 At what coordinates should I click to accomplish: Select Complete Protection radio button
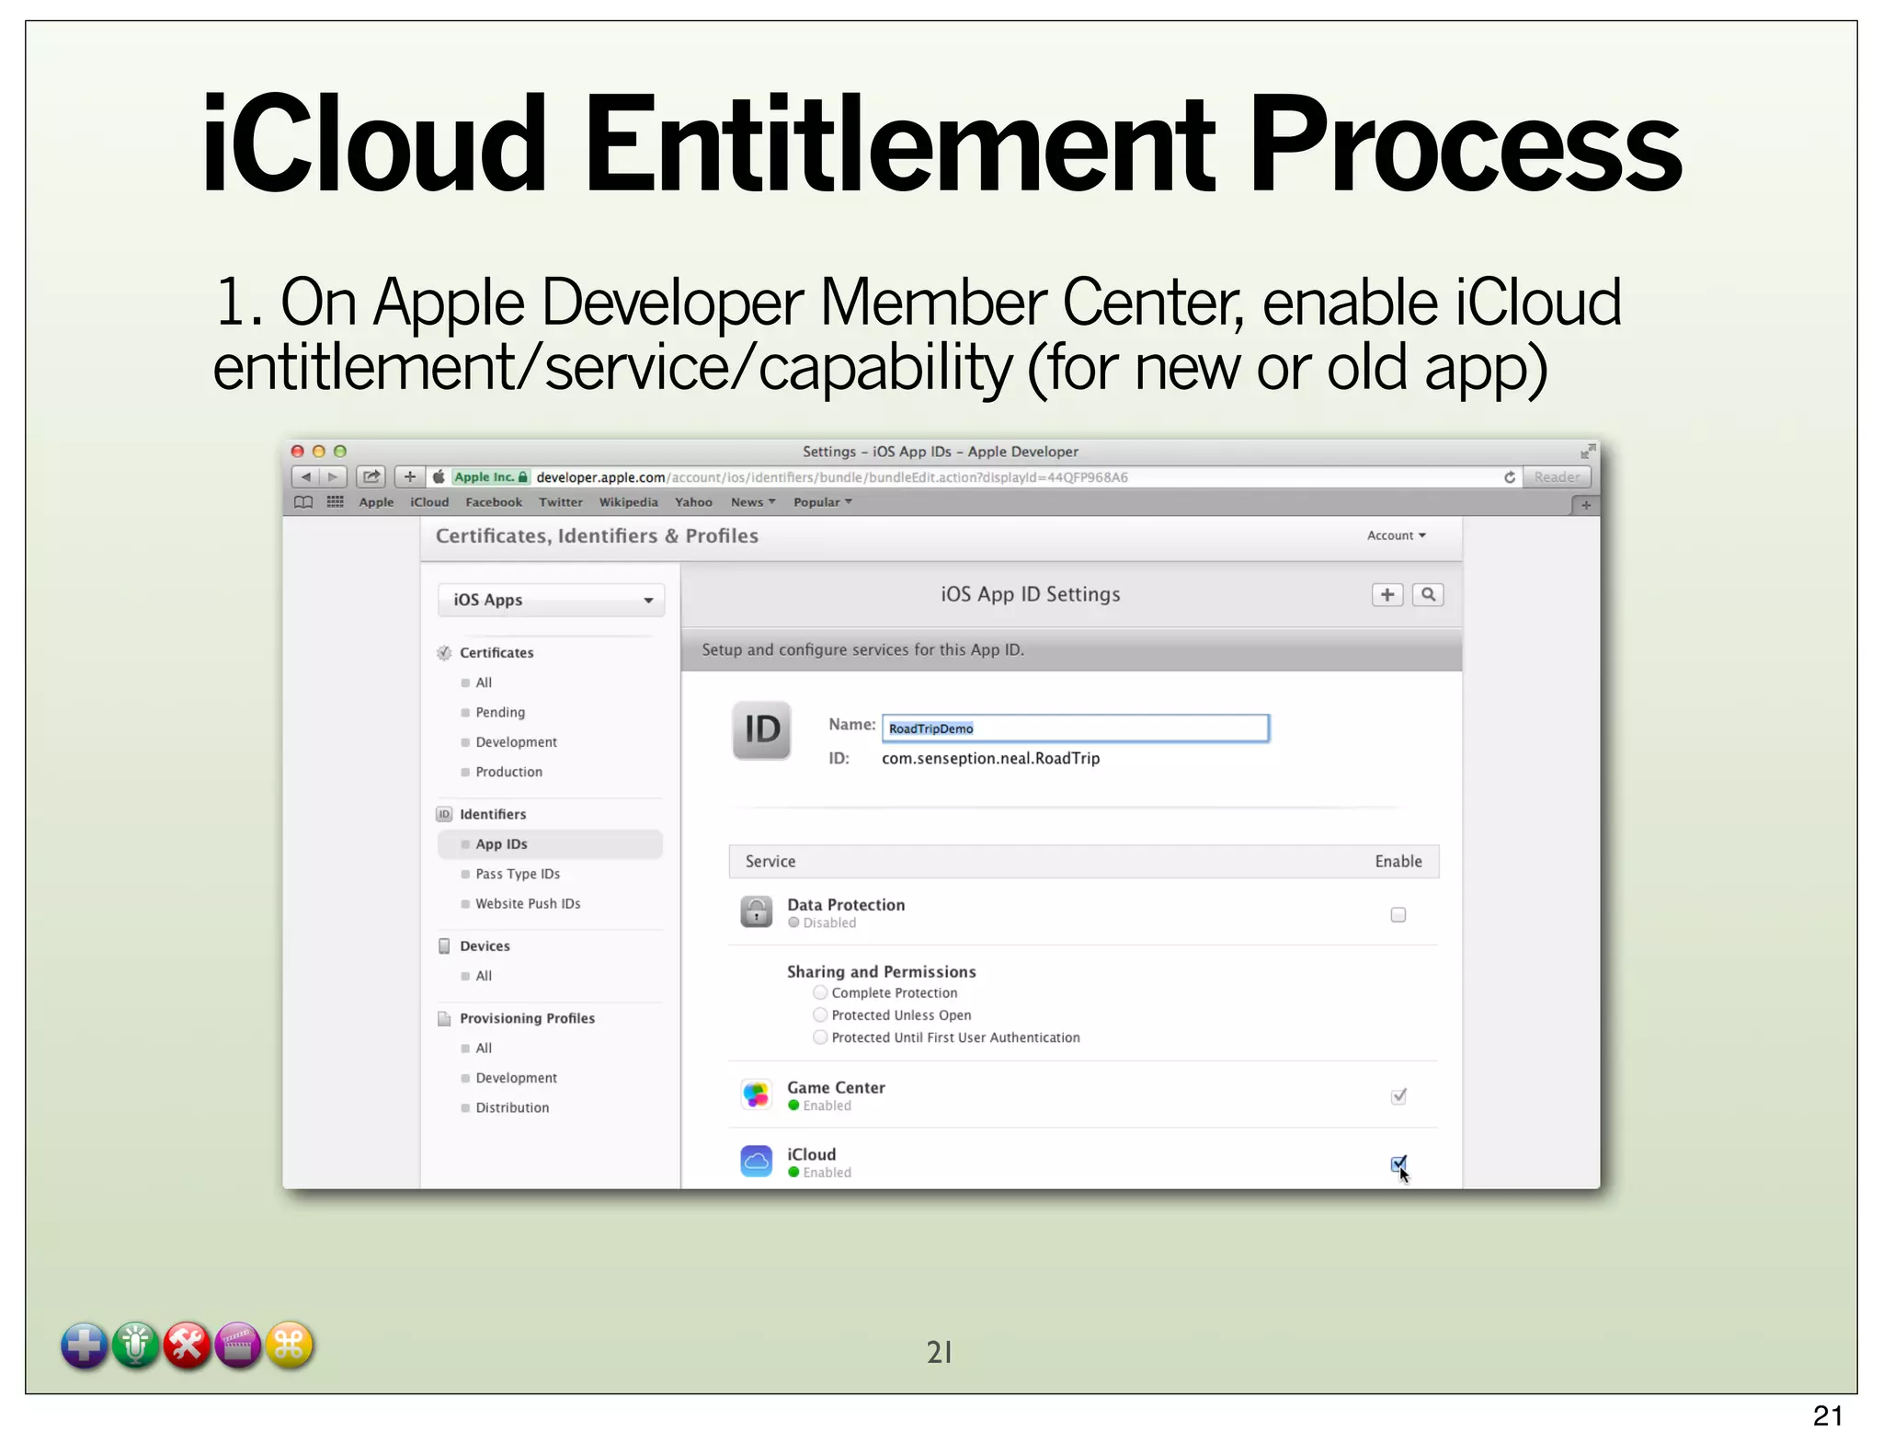(x=820, y=992)
